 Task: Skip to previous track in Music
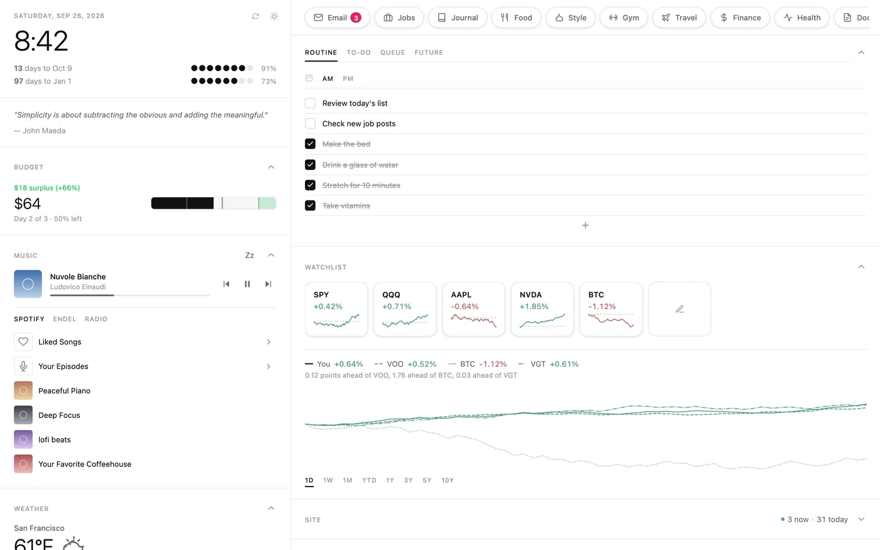pyautogui.click(x=226, y=284)
